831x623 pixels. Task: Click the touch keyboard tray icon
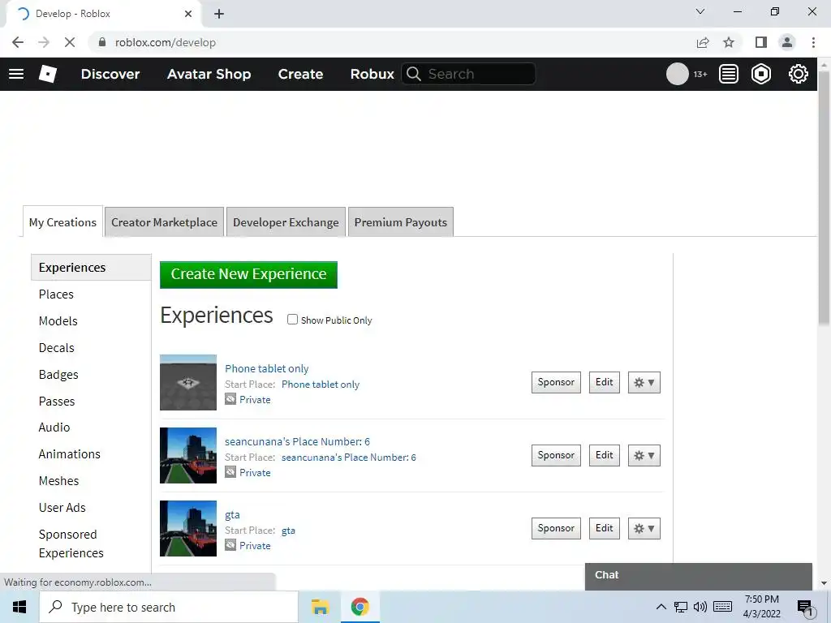722,607
